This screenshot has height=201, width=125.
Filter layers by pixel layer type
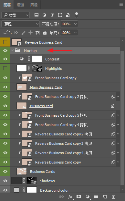pyautogui.click(x=36, y=15)
